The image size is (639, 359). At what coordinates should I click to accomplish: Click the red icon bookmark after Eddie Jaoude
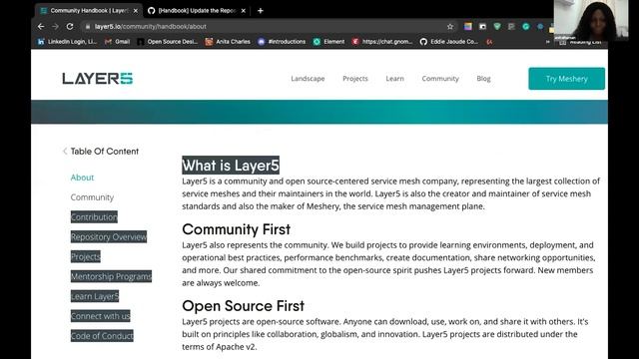tap(489, 42)
